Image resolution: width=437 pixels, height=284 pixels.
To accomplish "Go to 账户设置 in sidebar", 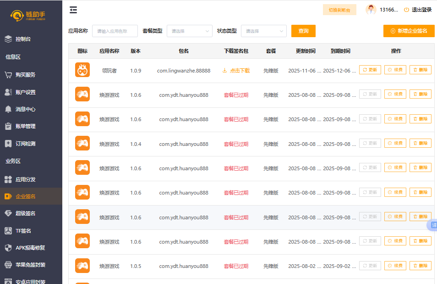I will pyautogui.click(x=25, y=92).
